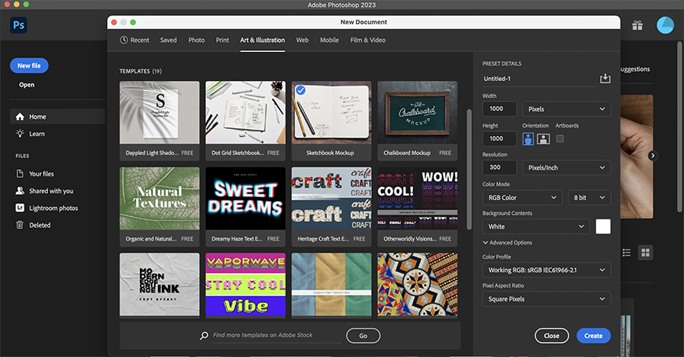Screen dimensions: 684x357
Task: Click the Untitled-1 document name field
Action: tap(539, 79)
